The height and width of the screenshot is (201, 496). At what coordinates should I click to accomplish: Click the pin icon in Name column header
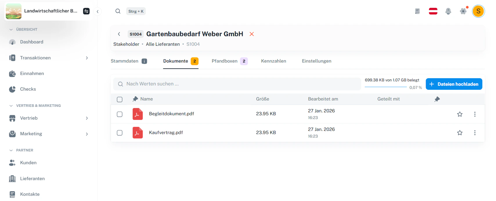coord(135,99)
